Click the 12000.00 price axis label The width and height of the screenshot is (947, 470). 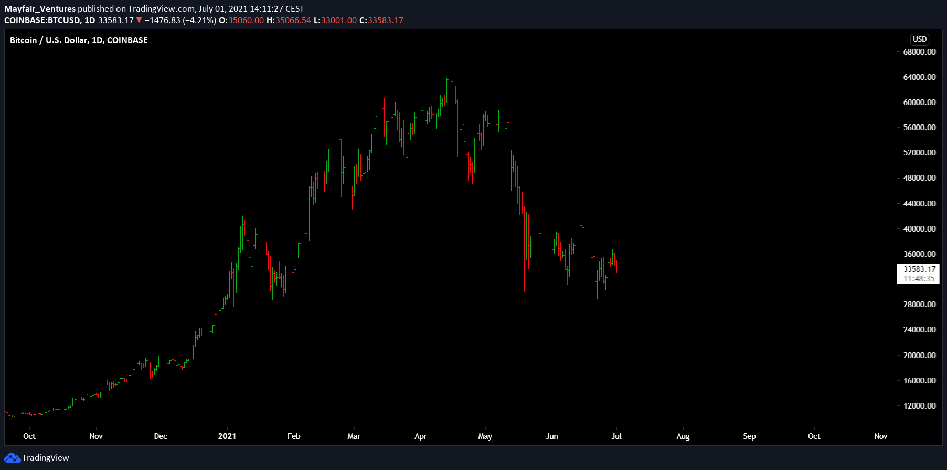point(919,406)
